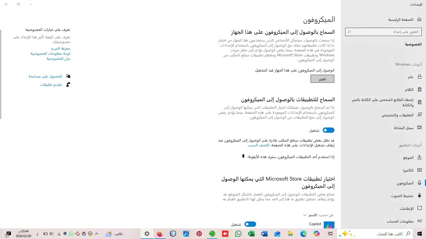Click the Settings gear on taskbar
Screen dimensions: 426x239
click(147, 234)
